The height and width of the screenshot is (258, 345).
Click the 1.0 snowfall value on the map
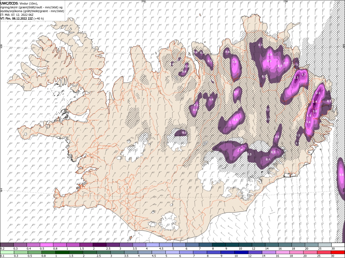234,62
